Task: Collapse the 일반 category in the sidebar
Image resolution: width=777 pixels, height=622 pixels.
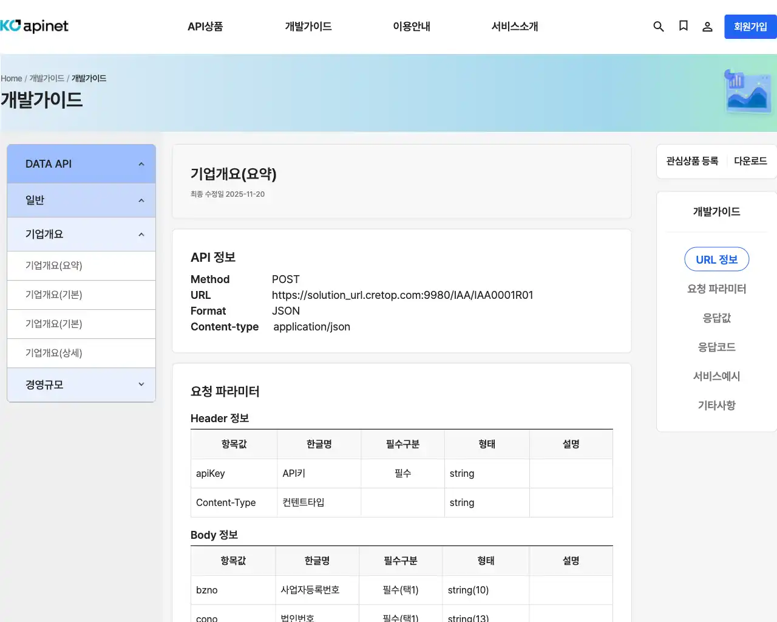Action: (x=81, y=200)
